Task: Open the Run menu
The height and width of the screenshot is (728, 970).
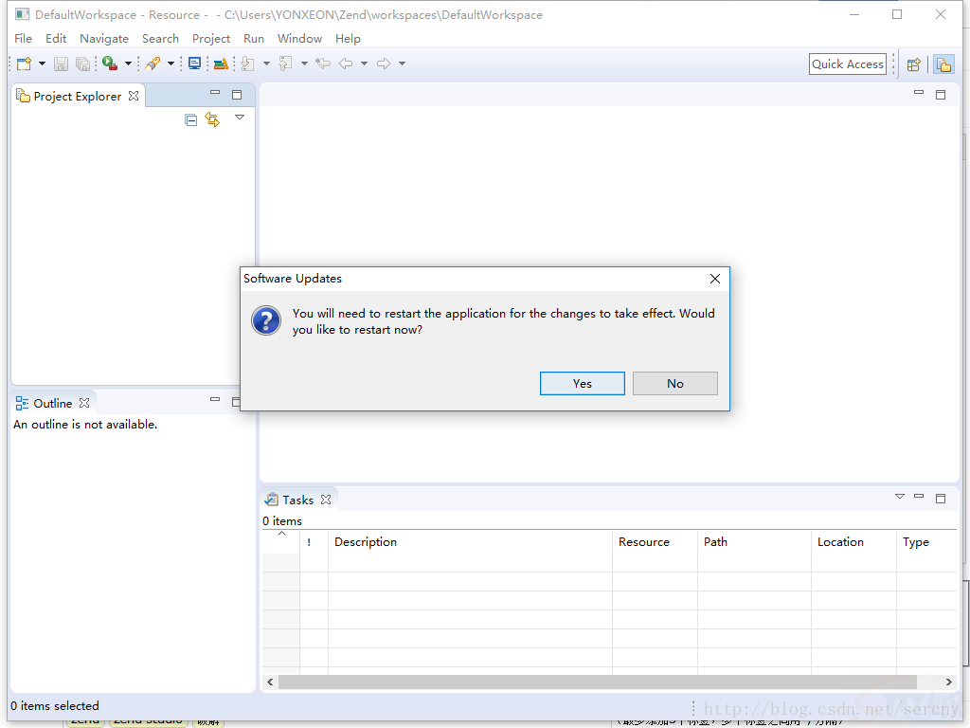Action: (254, 38)
